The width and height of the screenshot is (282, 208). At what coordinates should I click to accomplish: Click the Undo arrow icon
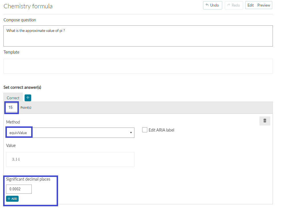(x=207, y=5)
